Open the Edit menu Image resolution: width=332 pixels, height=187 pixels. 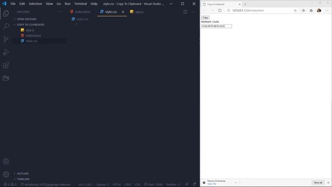click(22, 4)
